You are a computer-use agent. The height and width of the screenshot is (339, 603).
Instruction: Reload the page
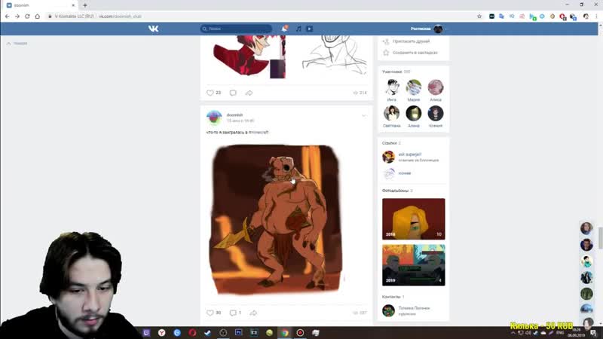27,16
